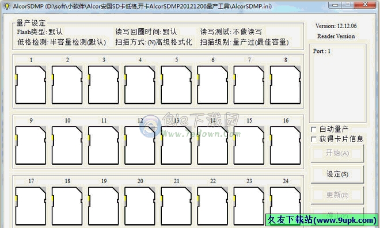This screenshot has width=380, height=228.
Task: Click the 扫描方式:(N)高级格式化 text
Action: point(154,42)
